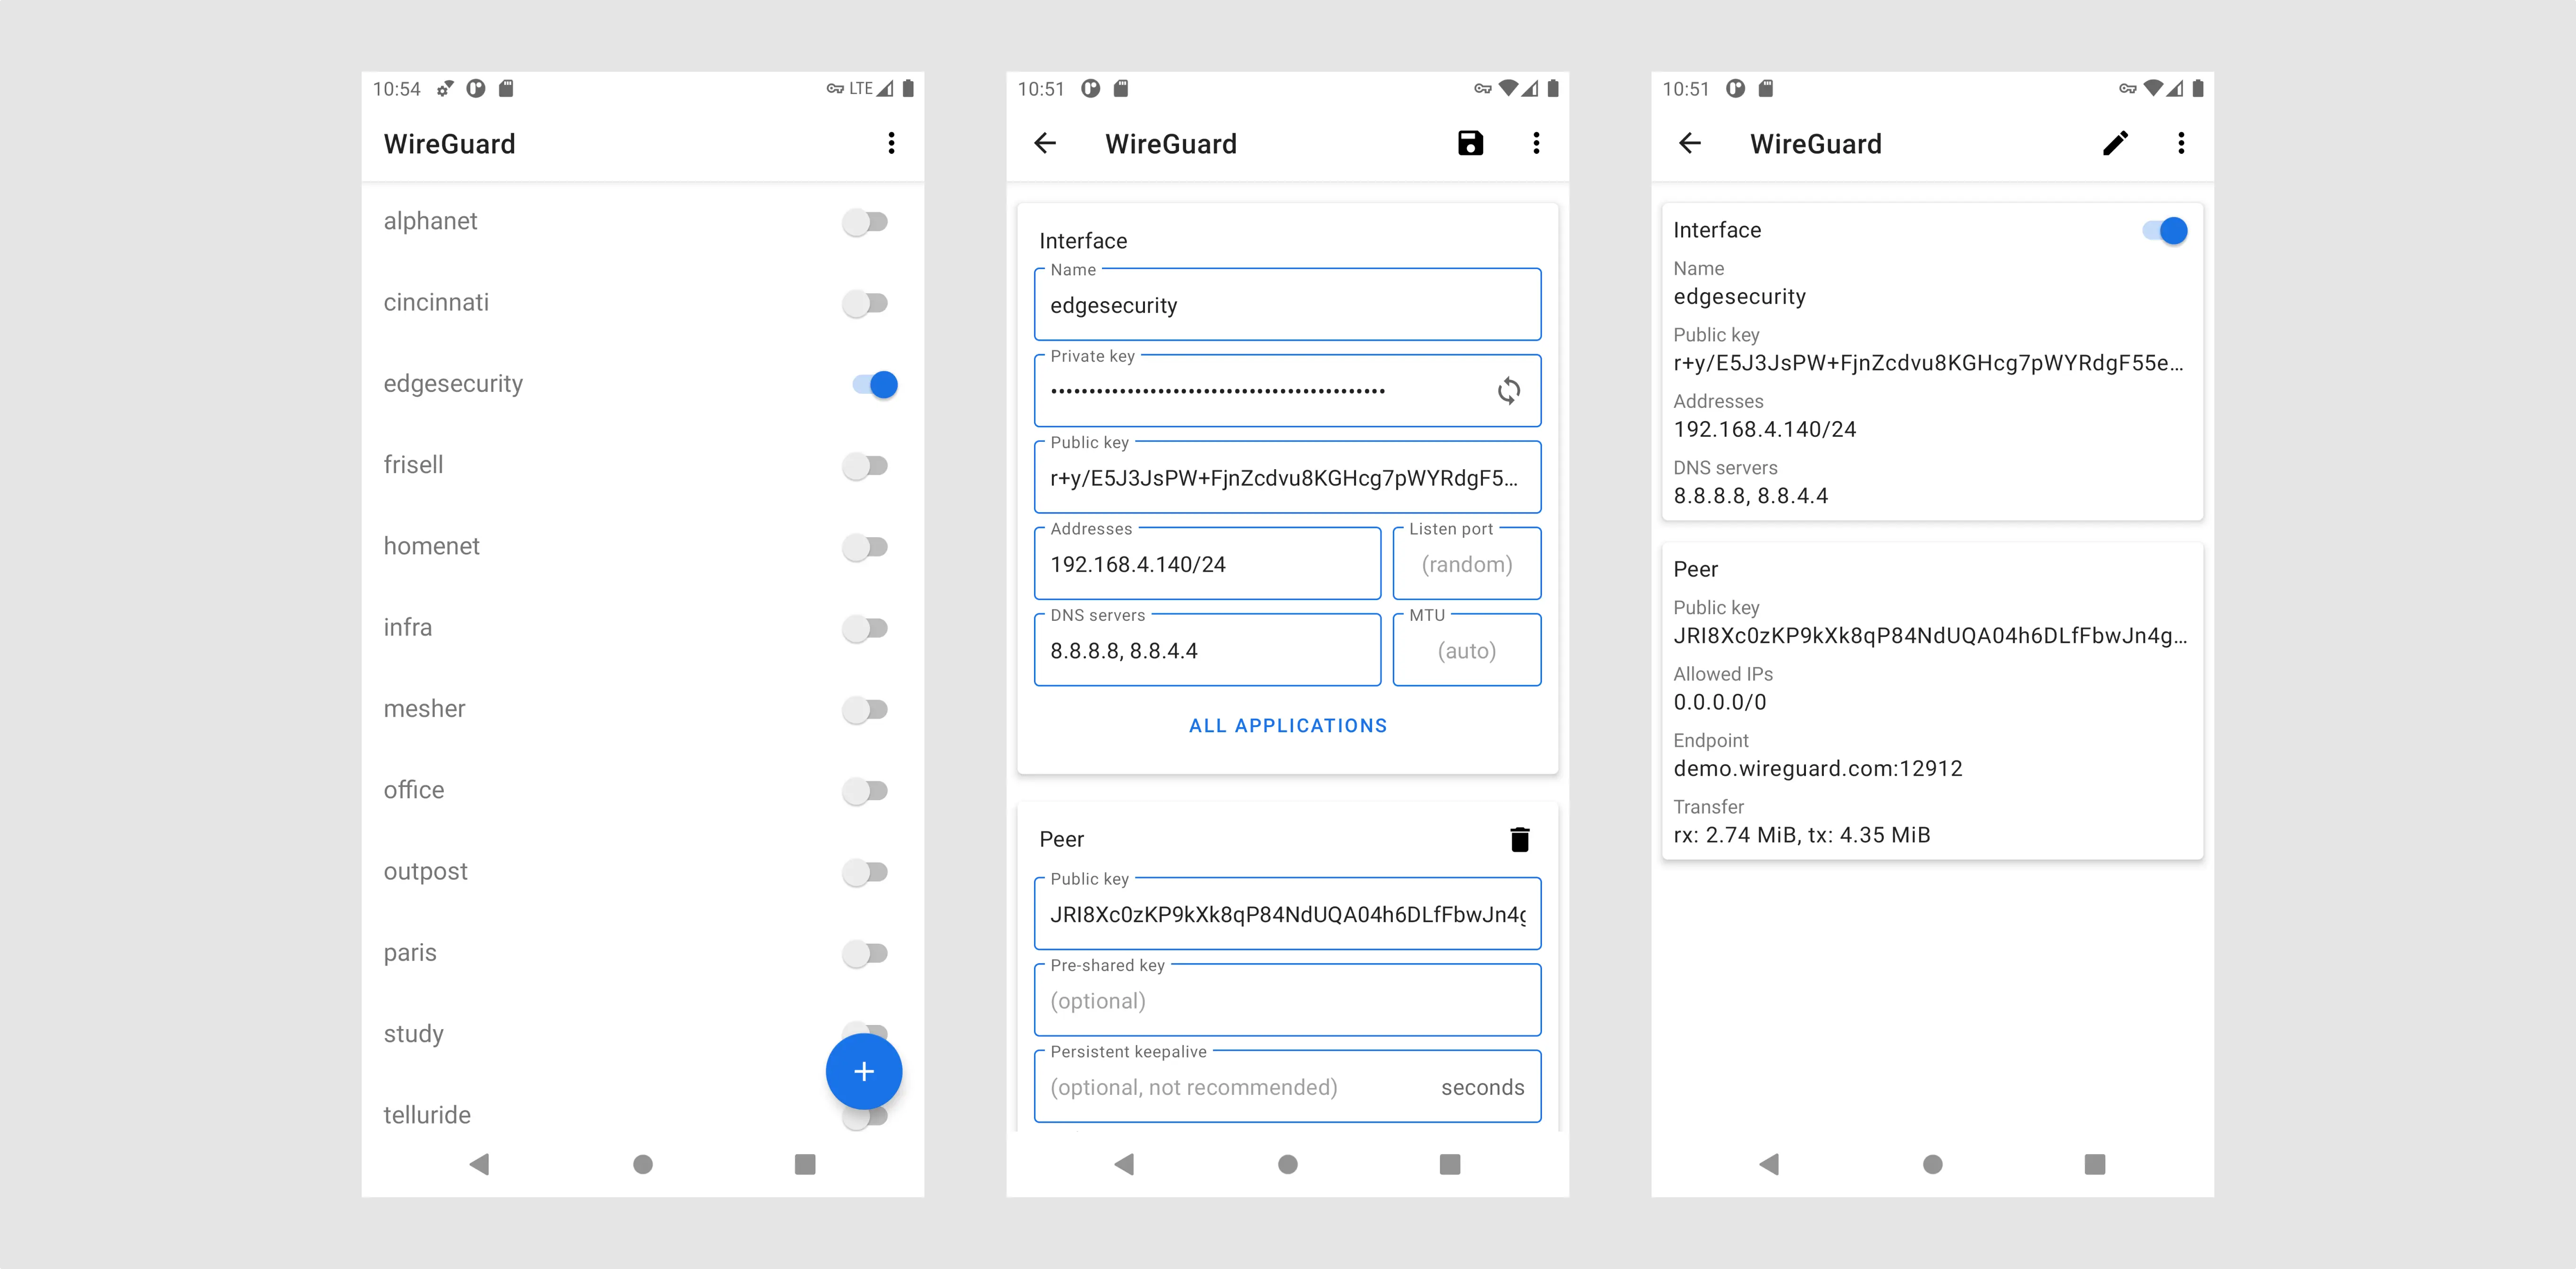Fill in the Pre-shared key field
The image size is (2576, 1269).
click(1287, 999)
